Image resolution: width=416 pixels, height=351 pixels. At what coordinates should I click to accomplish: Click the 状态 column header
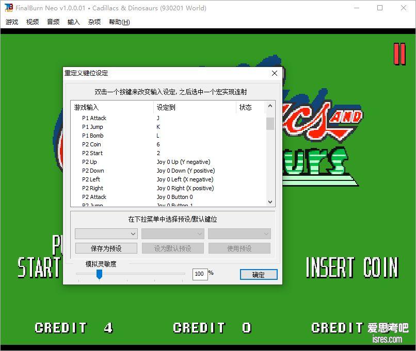[250, 107]
